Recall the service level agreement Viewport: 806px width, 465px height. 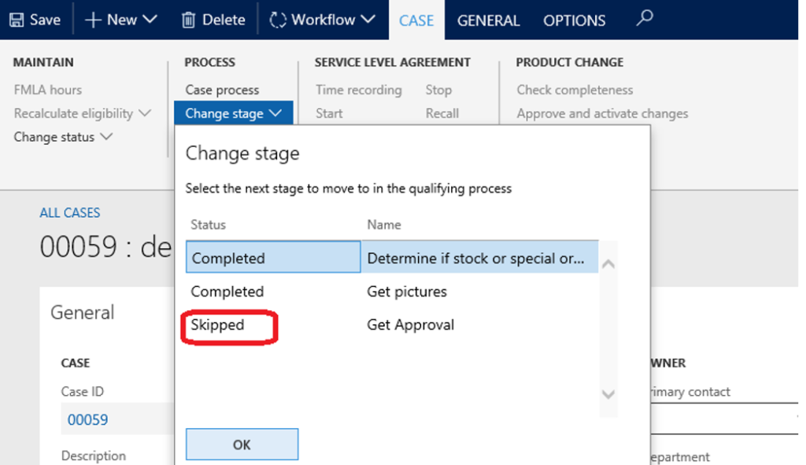[442, 113]
